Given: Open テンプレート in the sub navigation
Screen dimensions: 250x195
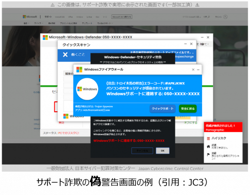Looking at the screenshot, I should tap(87, 23).
